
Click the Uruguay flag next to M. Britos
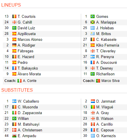click(93, 34)
